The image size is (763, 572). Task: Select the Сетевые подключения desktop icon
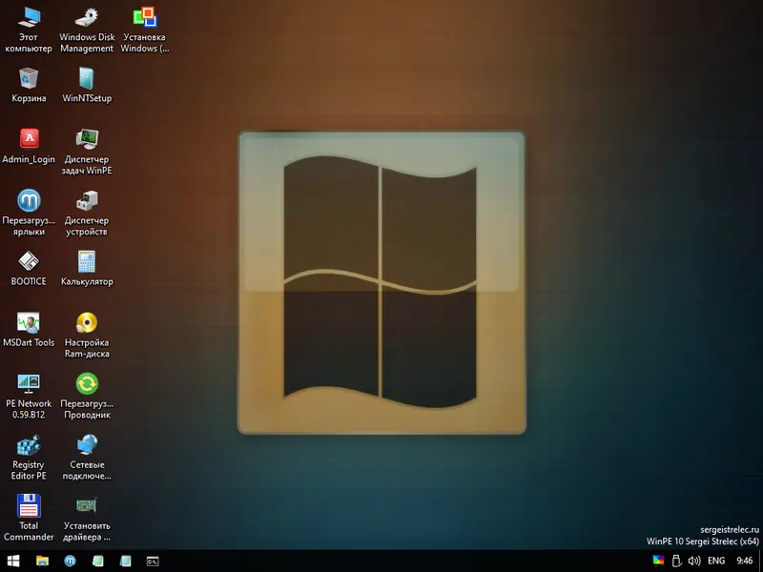tap(87, 458)
